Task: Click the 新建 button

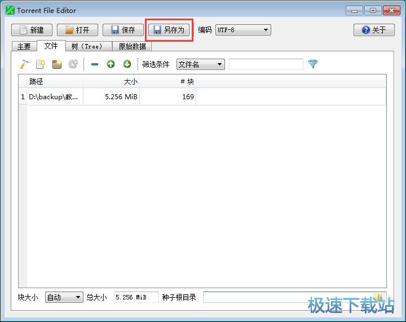Action: [32, 30]
